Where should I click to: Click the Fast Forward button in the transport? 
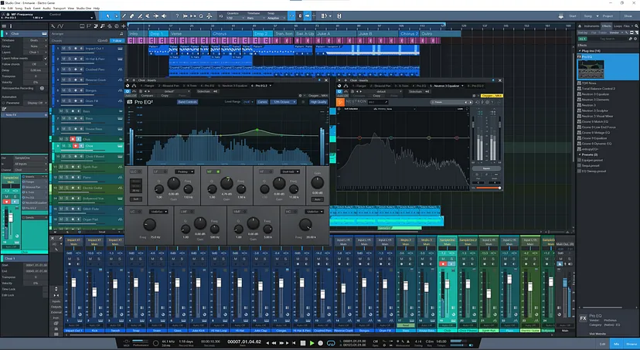(x=281, y=343)
